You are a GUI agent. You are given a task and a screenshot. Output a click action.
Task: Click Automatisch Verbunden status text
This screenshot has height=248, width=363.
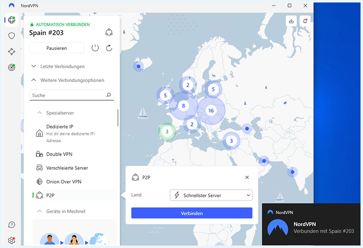click(x=63, y=24)
